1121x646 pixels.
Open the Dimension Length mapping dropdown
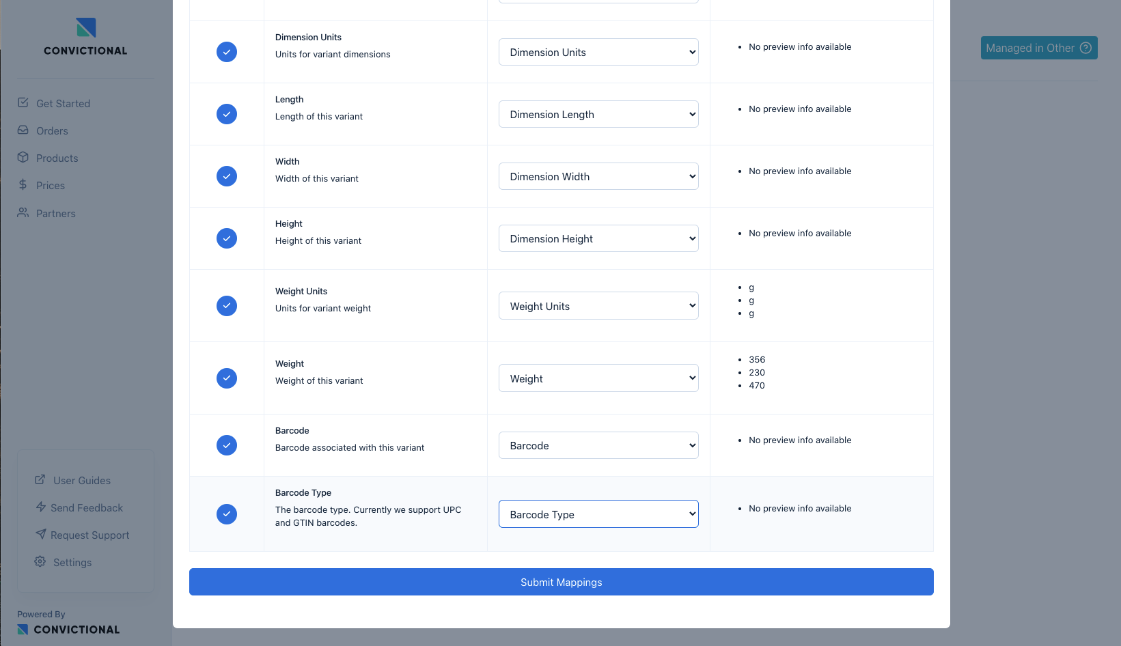pos(598,114)
